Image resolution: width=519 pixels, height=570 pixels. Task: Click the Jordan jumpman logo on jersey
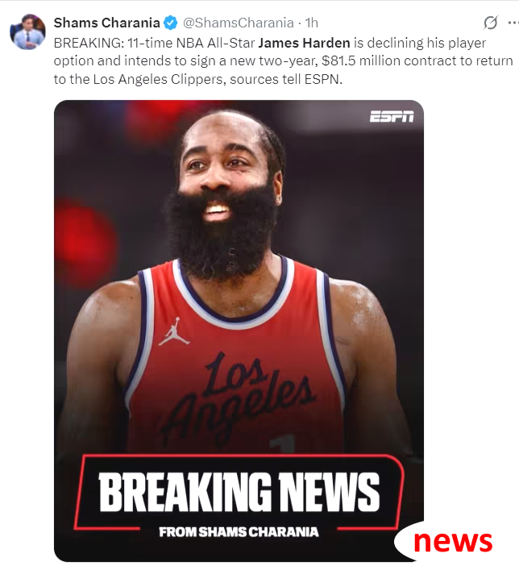click(x=174, y=331)
